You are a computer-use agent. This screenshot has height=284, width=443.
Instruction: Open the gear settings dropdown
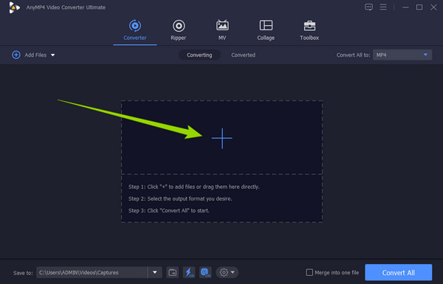coord(227,272)
